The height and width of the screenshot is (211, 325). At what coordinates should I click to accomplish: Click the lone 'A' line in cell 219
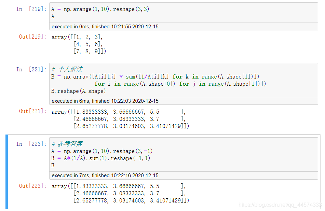coord(53,16)
